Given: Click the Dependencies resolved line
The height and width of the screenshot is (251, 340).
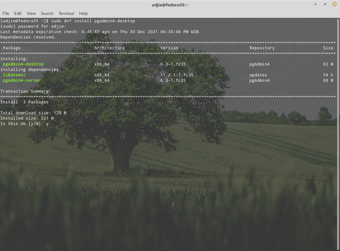Looking at the screenshot, I should 28,37.
